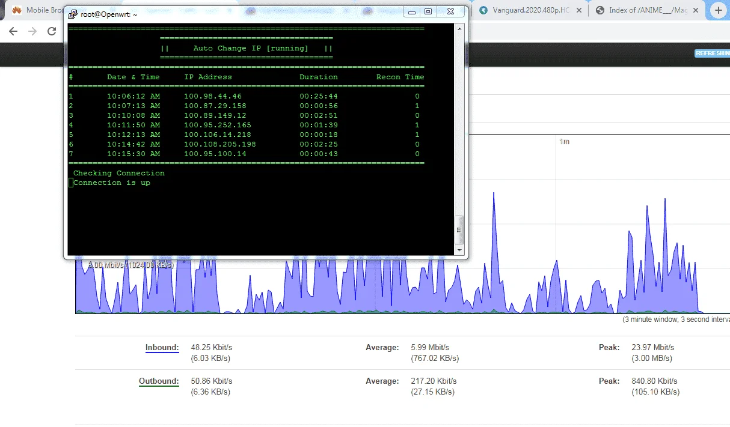
Task: Click the terminal scrollbar up arrow
Action: (x=460, y=28)
